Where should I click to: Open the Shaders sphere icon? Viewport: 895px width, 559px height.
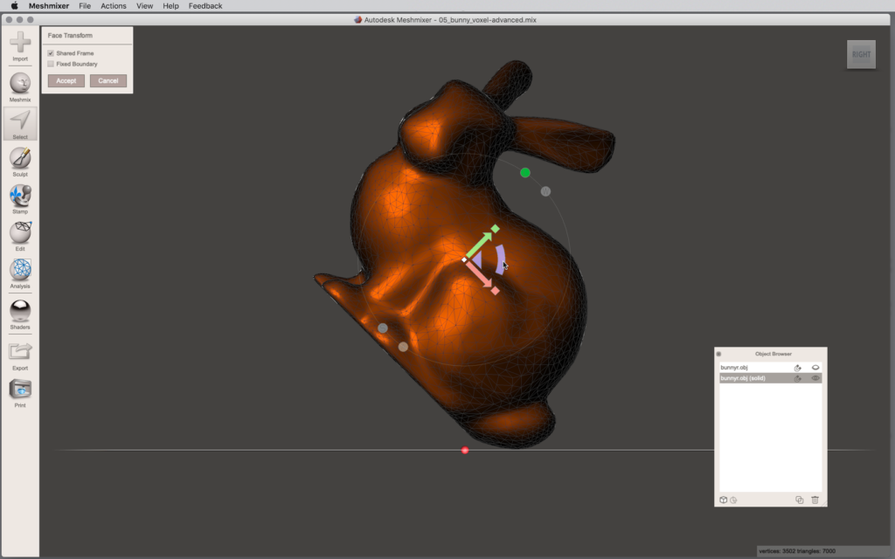tap(20, 310)
